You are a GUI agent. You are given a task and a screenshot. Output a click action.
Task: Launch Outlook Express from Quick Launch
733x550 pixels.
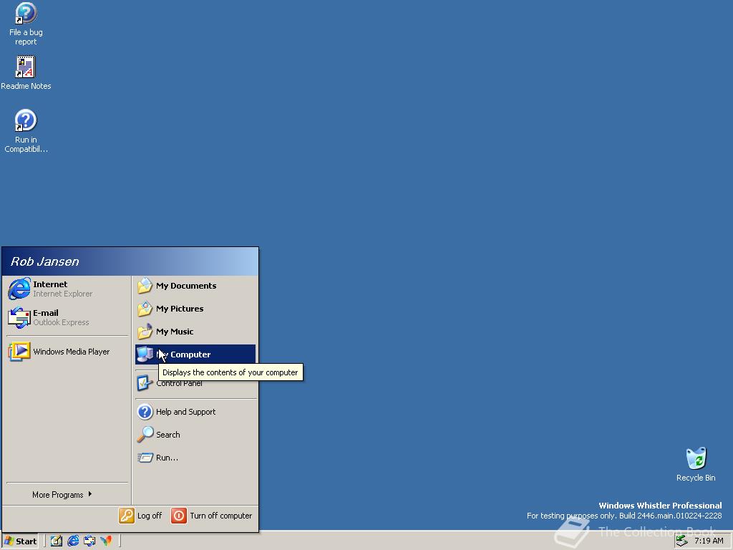pos(89,541)
